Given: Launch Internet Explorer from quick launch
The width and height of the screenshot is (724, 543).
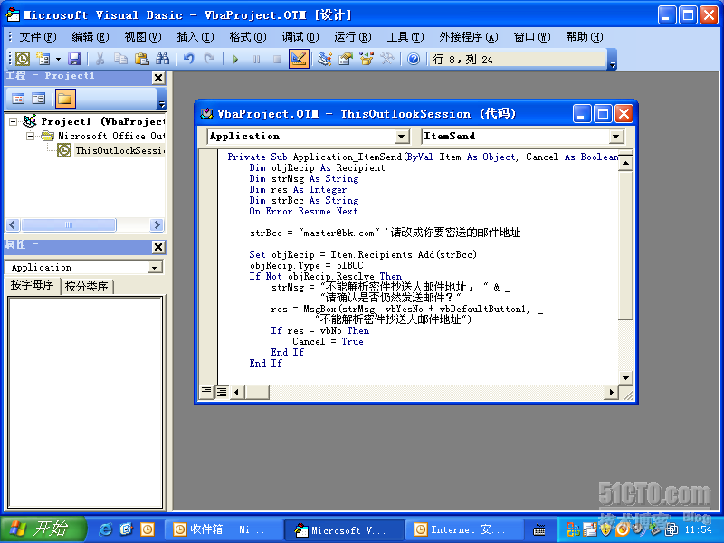Looking at the screenshot, I should [105, 529].
